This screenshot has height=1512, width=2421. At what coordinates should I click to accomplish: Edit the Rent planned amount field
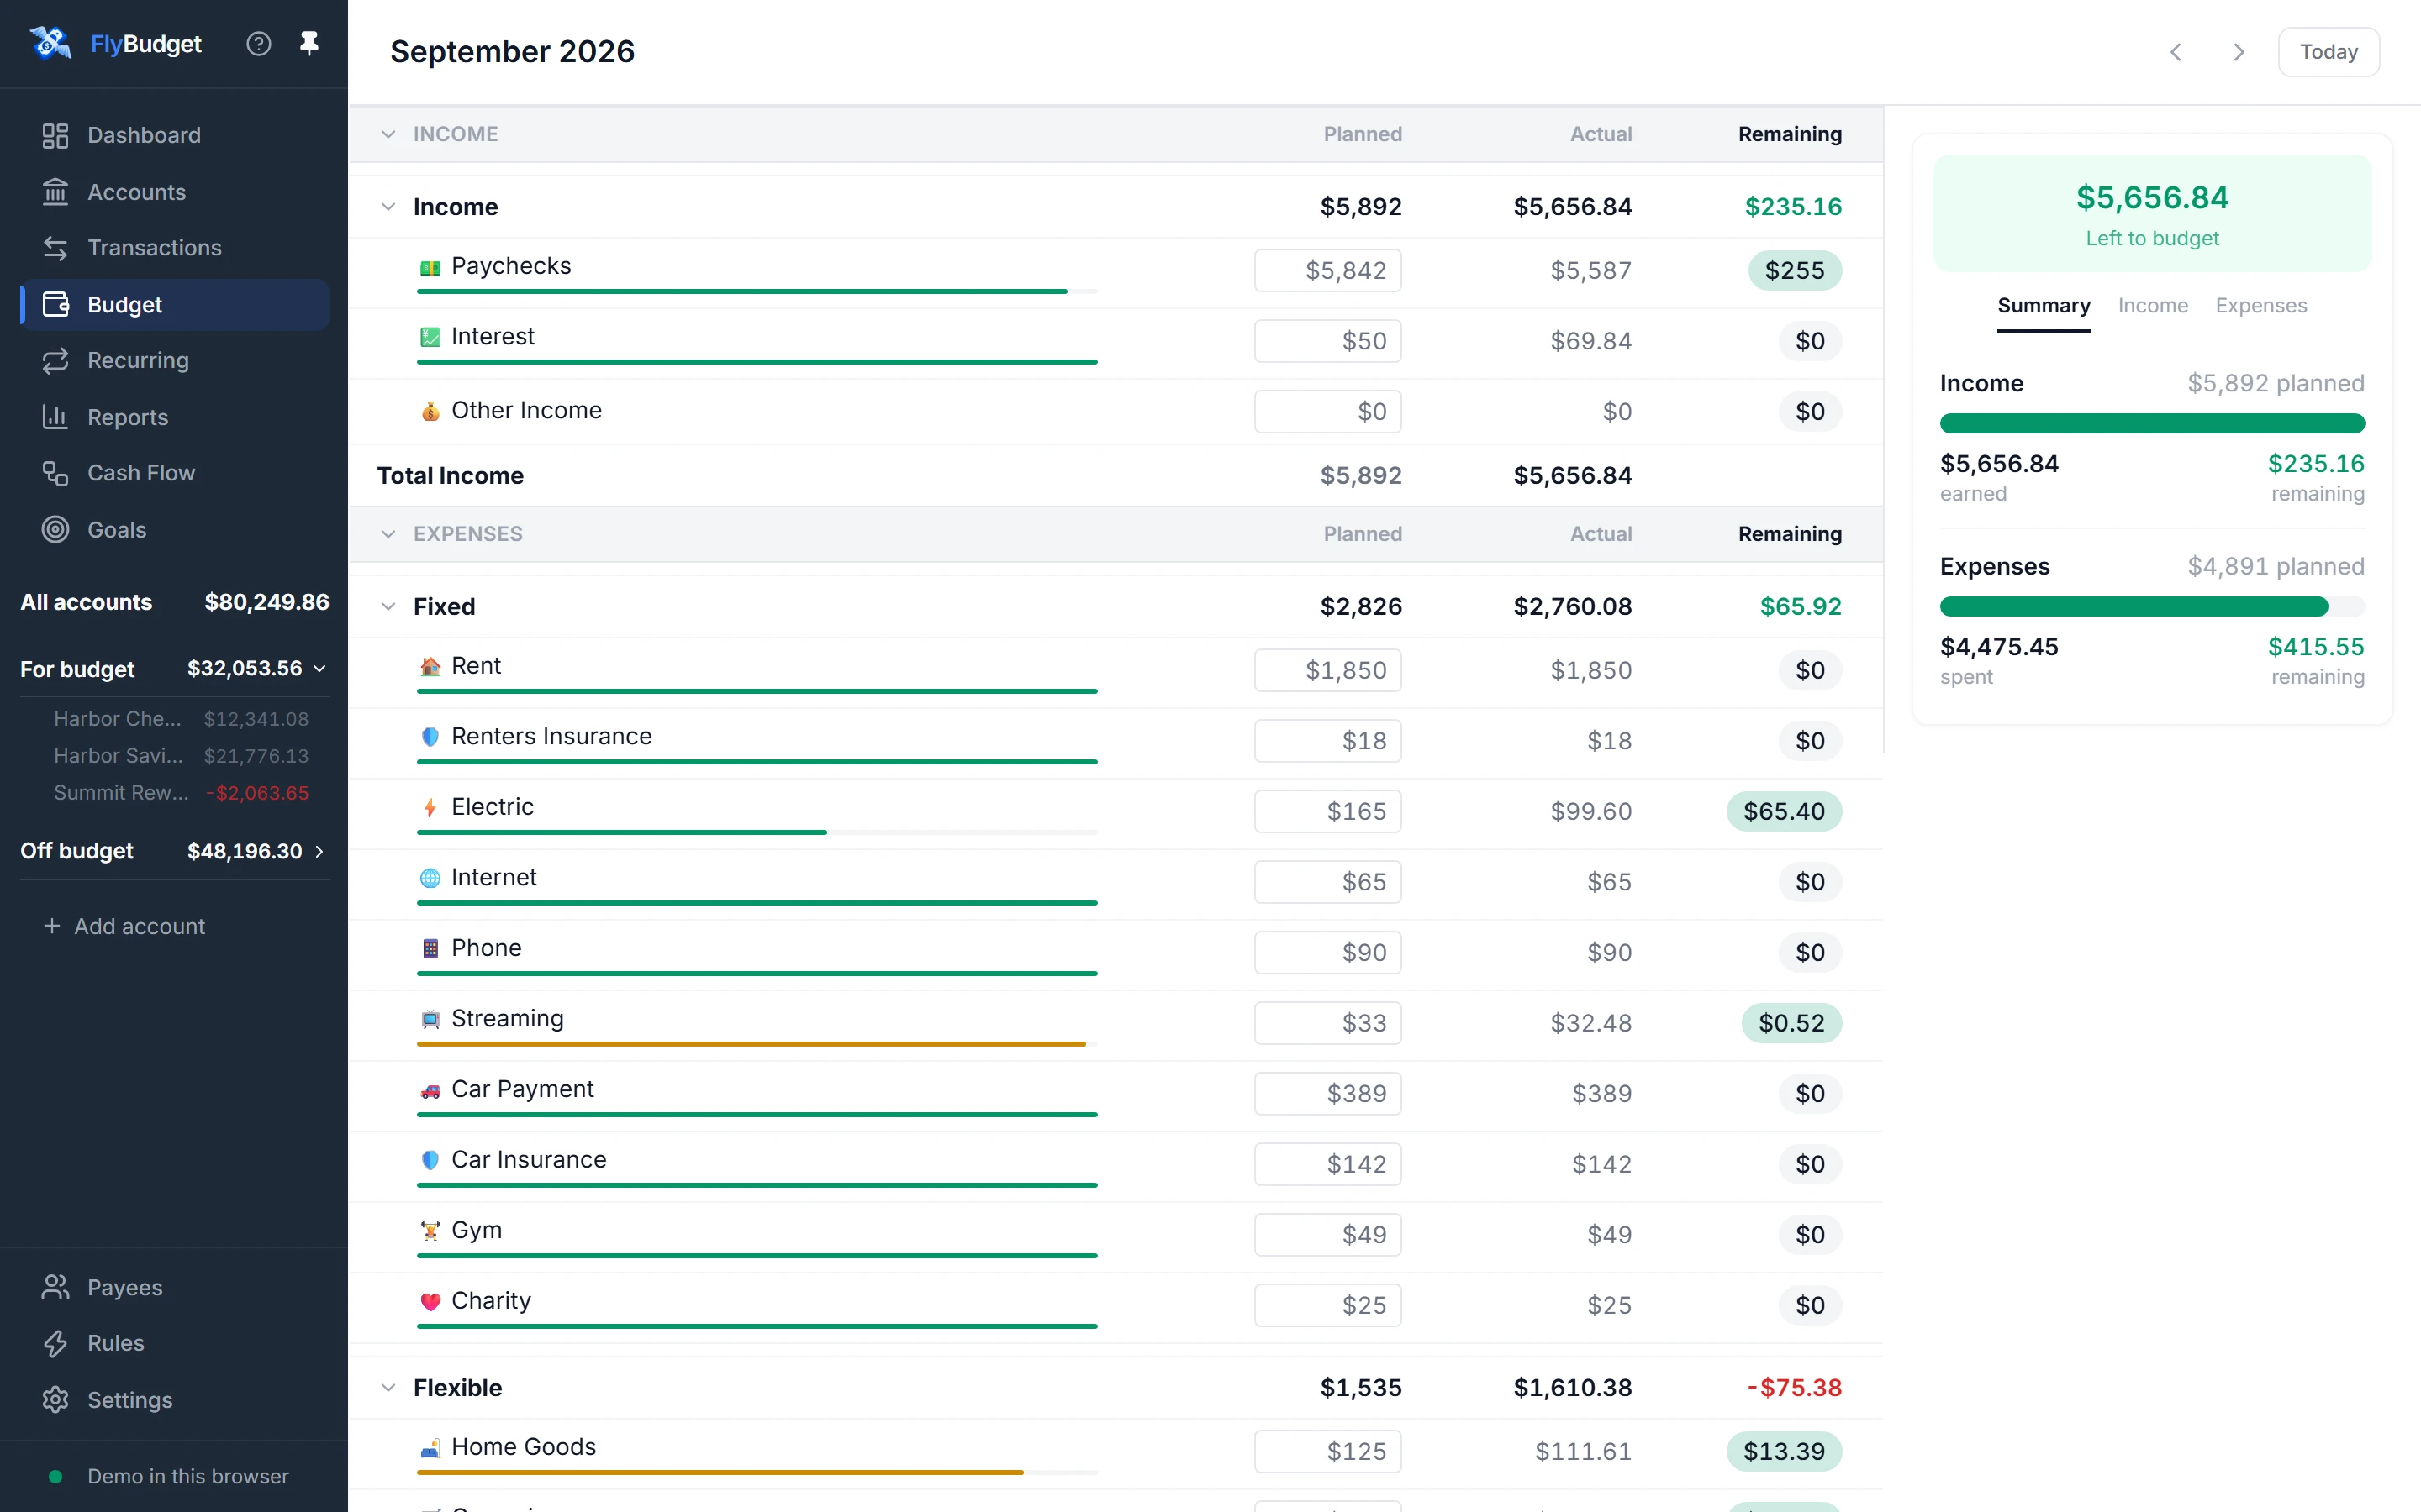click(x=1327, y=670)
